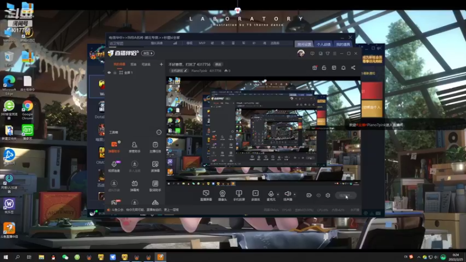
Task: Open taskbar search magnifier
Action: click(x=17, y=257)
